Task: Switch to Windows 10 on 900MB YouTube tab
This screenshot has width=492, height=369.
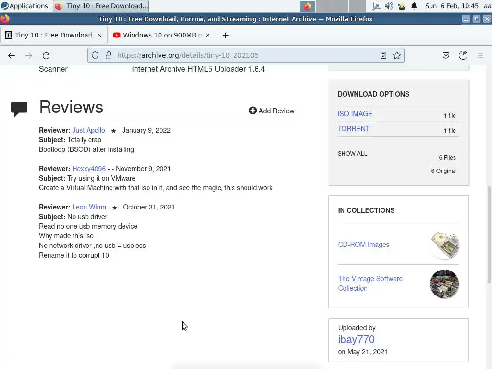Action: tap(161, 35)
